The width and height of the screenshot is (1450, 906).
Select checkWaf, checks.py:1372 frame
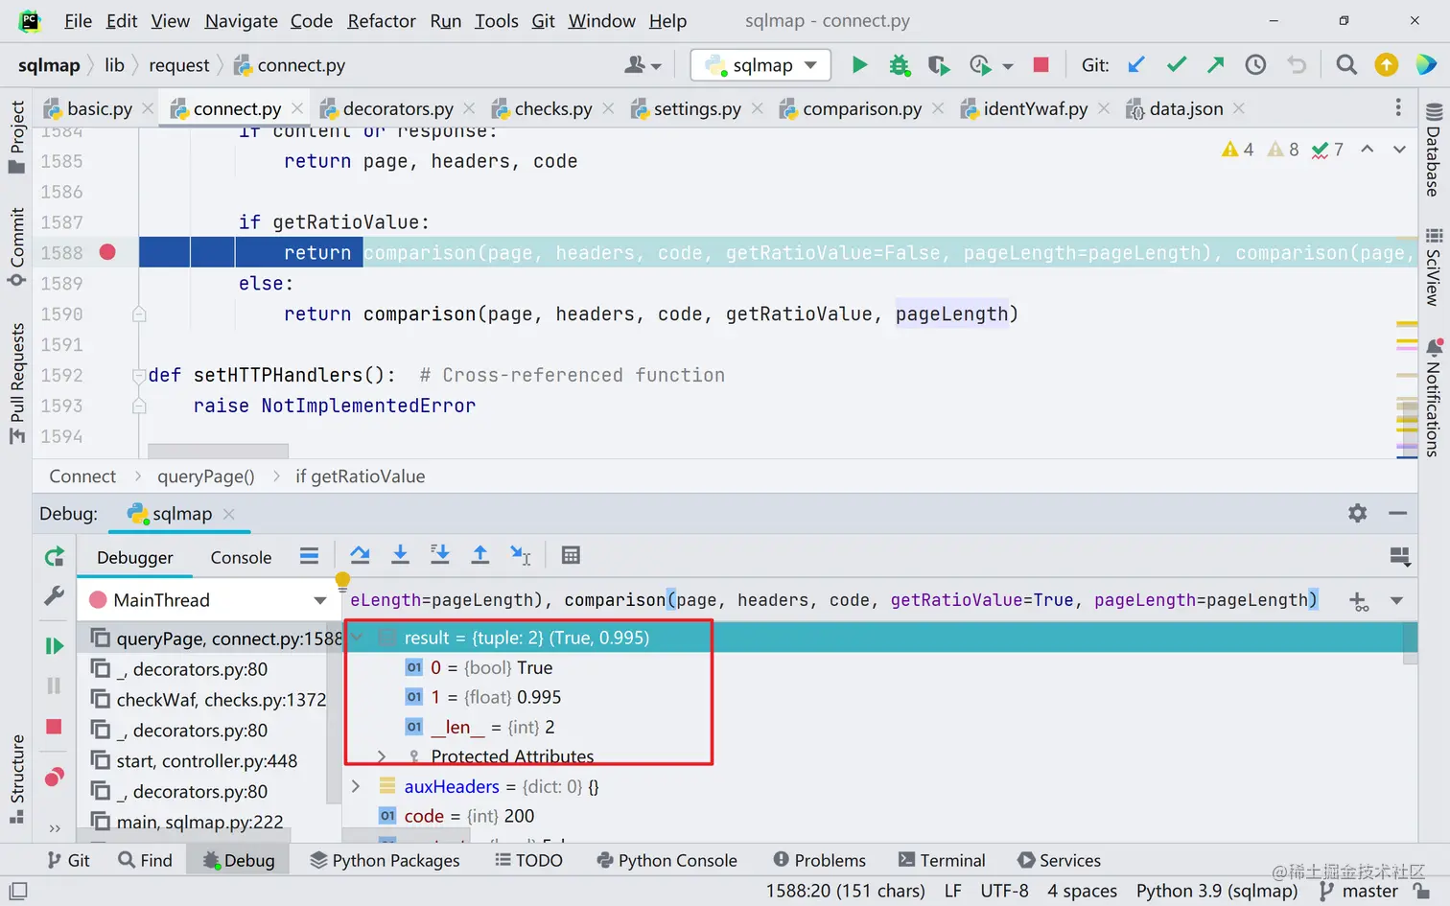point(208,700)
